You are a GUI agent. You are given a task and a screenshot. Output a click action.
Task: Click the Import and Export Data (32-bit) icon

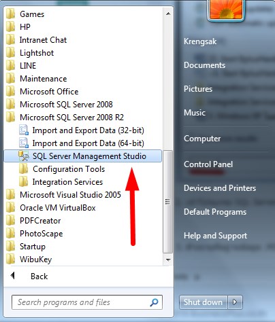[24, 130]
